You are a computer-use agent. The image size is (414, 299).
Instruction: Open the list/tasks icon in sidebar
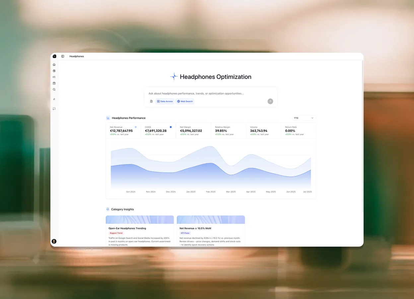tap(54, 77)
